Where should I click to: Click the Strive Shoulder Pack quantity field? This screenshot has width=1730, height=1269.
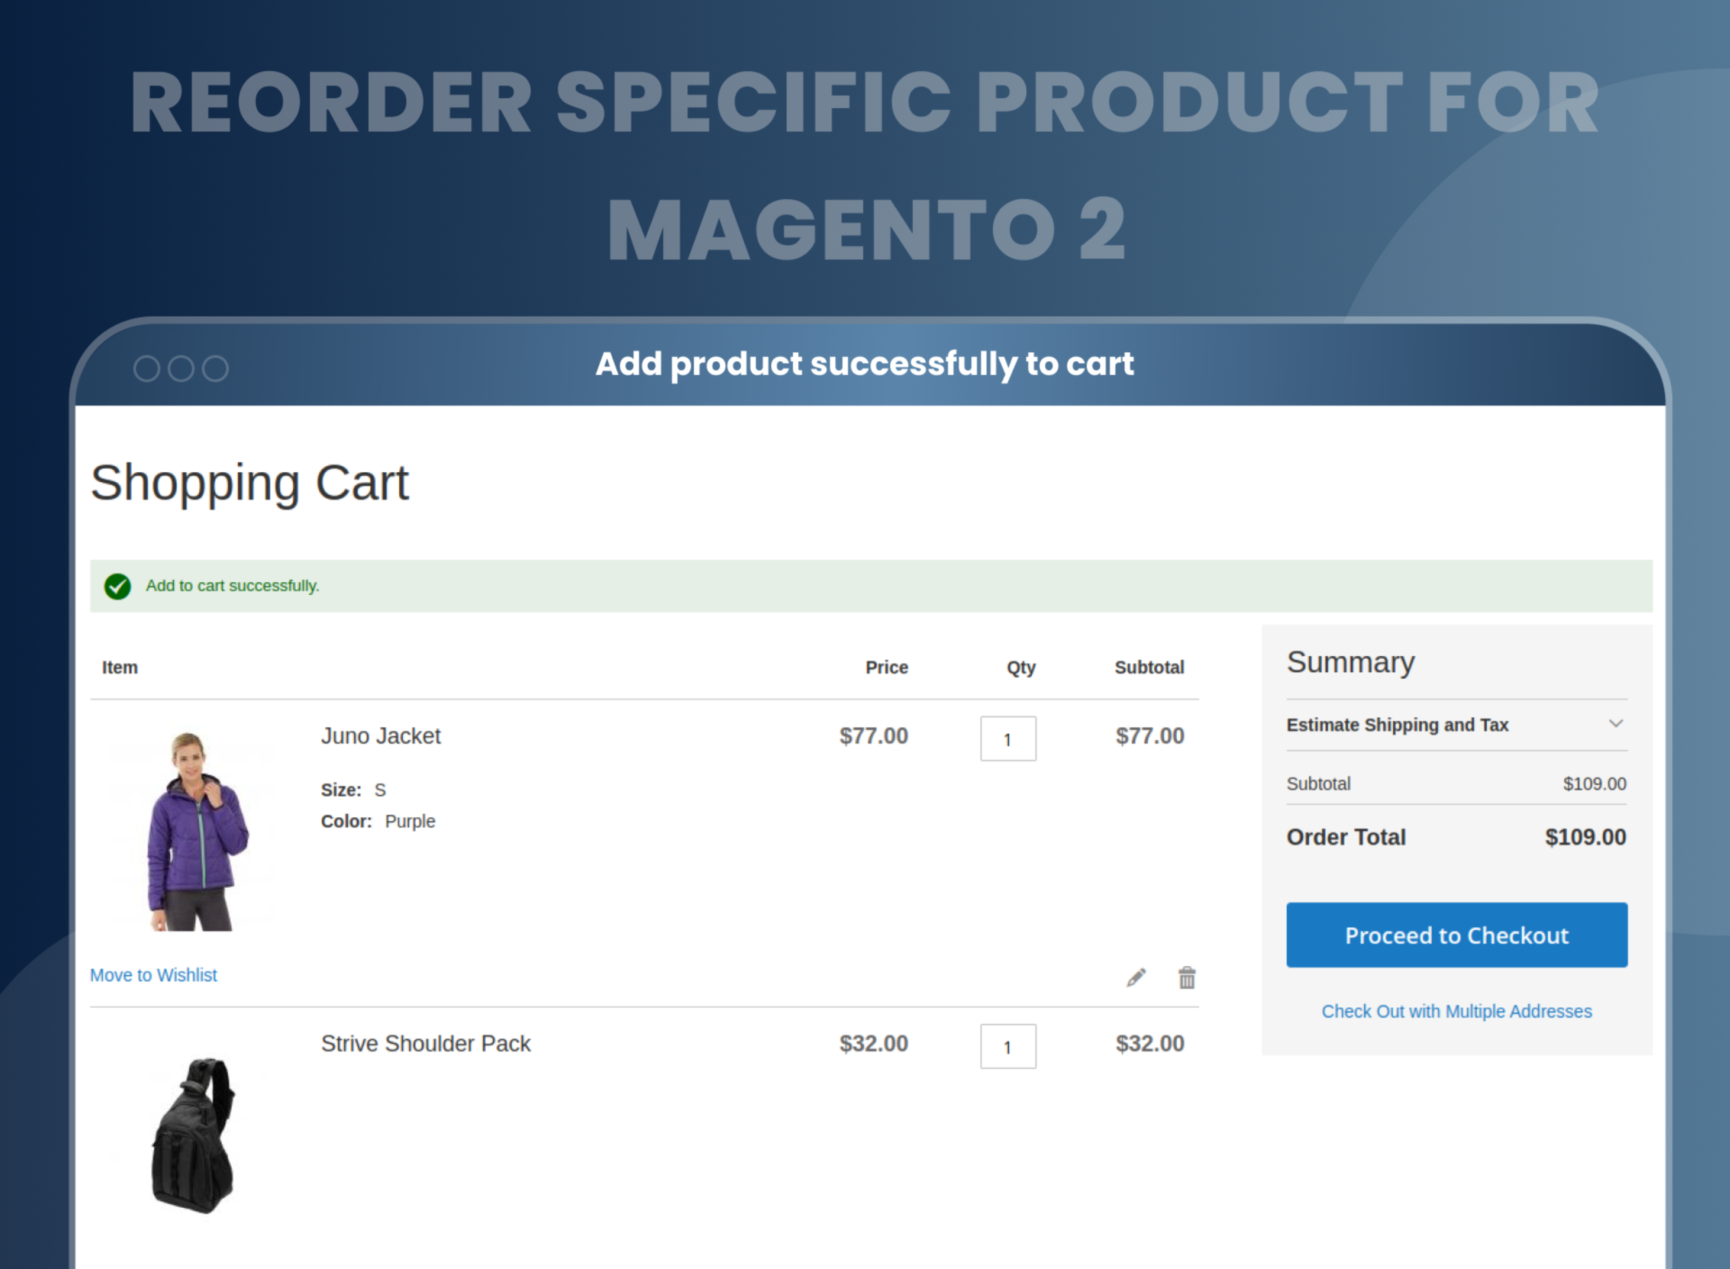point(1007,1046)
